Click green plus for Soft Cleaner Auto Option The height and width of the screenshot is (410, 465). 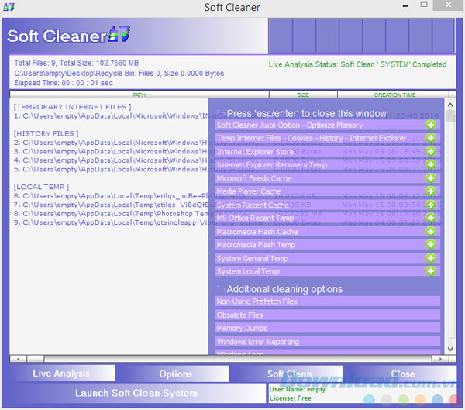[x=431, y=124]
